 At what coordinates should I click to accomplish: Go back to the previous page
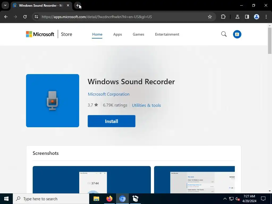point(6,17)
